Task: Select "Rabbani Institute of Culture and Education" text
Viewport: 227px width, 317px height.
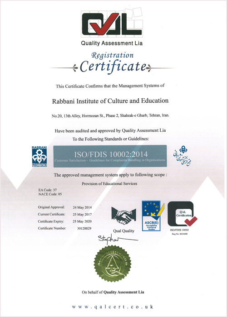Action: pyautogui.click(x=110, y=101)
